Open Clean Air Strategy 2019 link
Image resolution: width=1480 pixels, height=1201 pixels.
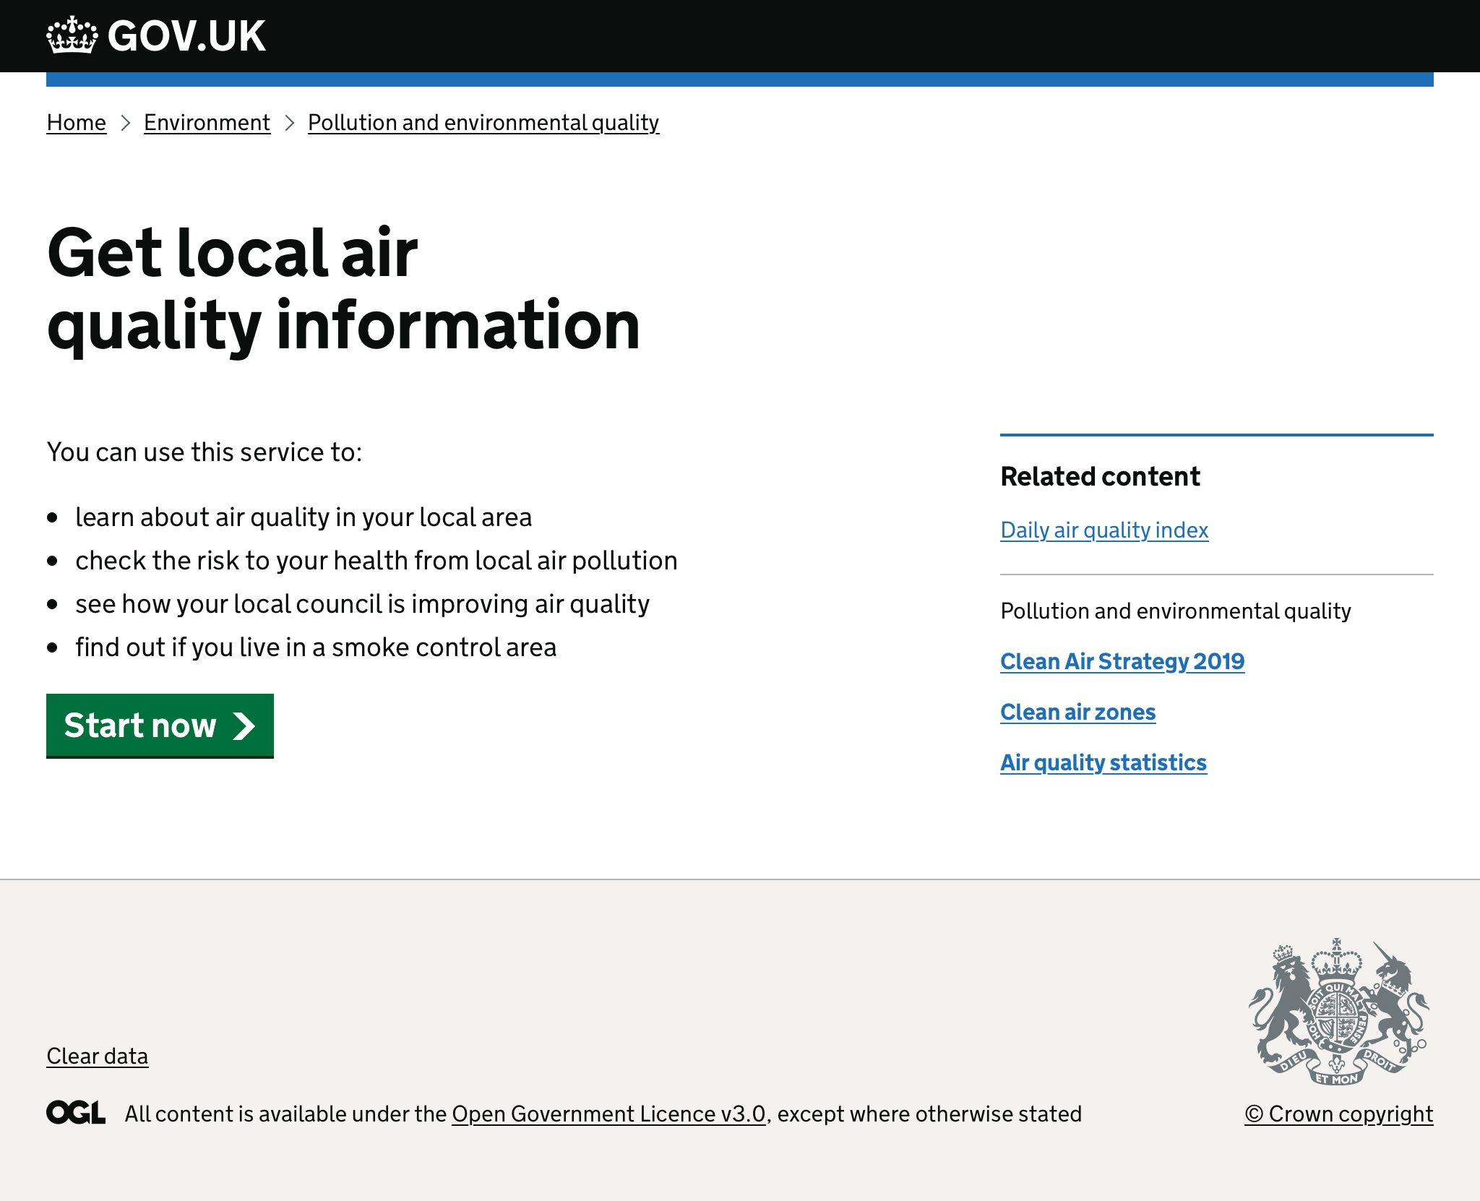[x=1122, y=661]
